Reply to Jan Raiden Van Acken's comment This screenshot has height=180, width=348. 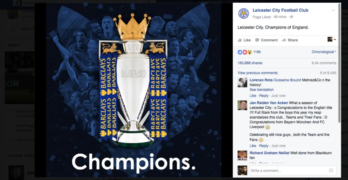tap(264, 146)
